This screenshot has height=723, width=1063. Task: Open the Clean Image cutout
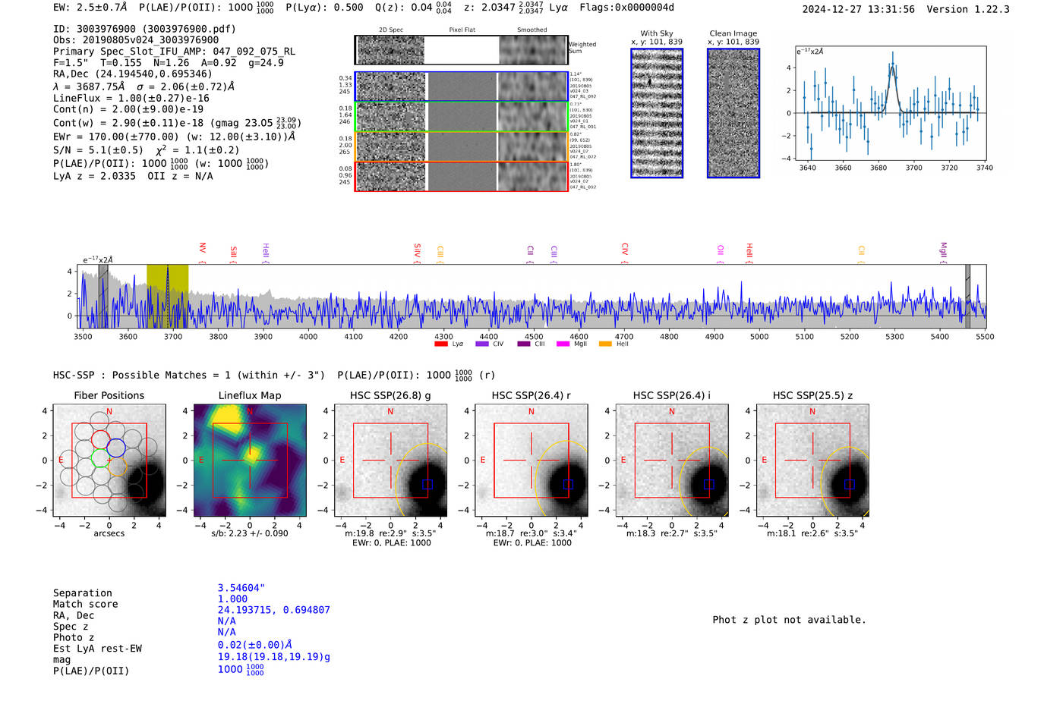click(x=733, y=113)
